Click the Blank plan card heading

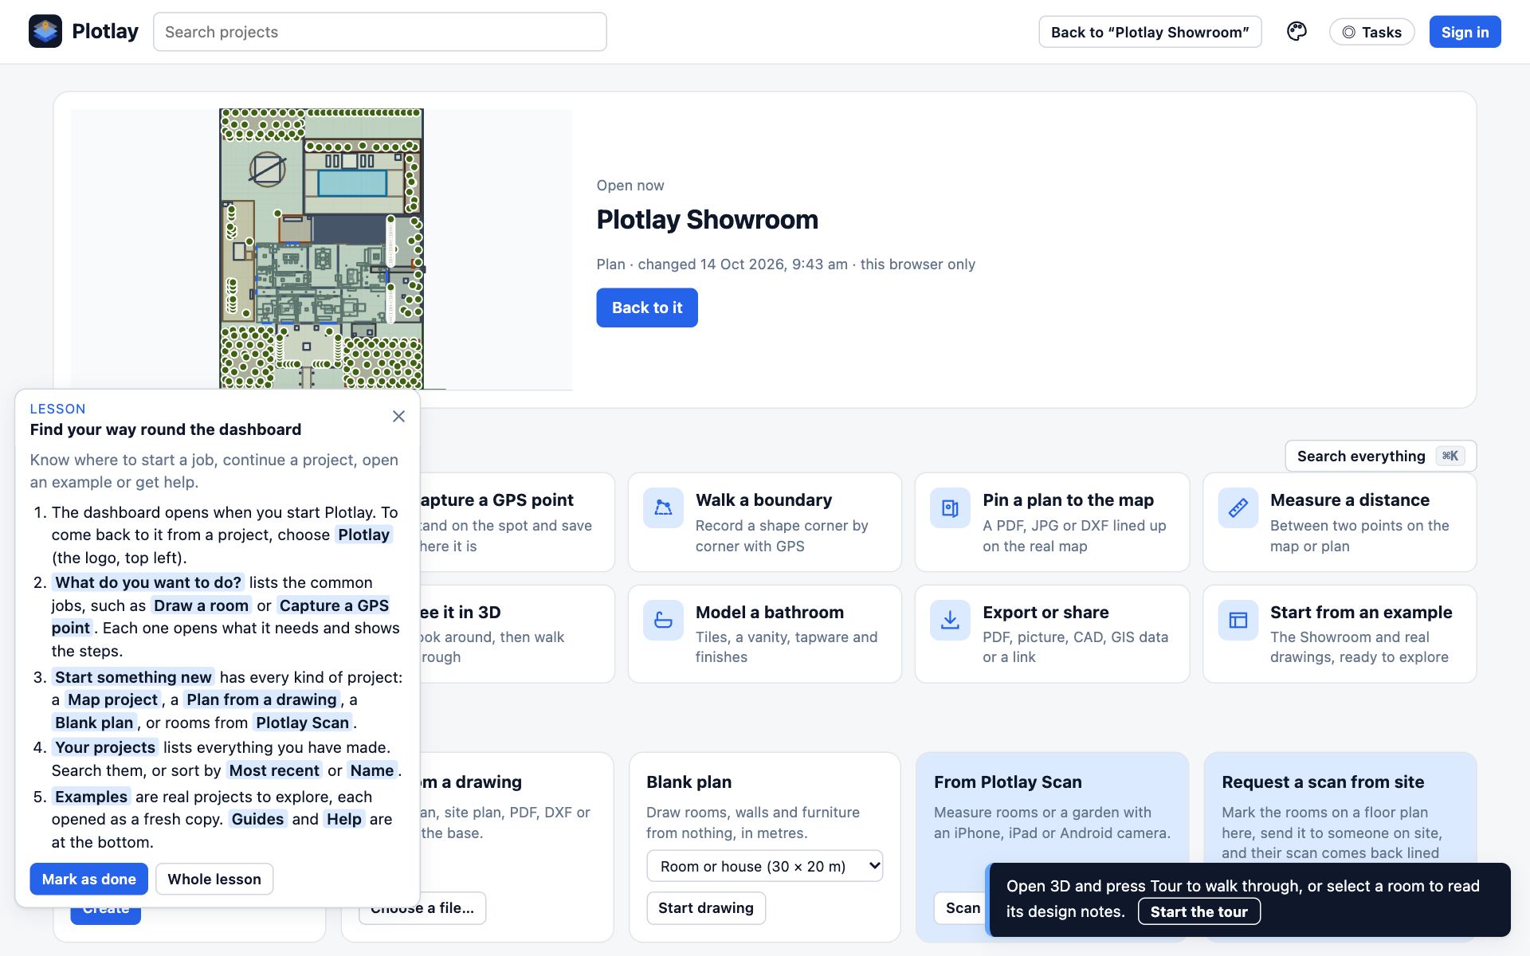pyautogui.click(x=688, y=782)
